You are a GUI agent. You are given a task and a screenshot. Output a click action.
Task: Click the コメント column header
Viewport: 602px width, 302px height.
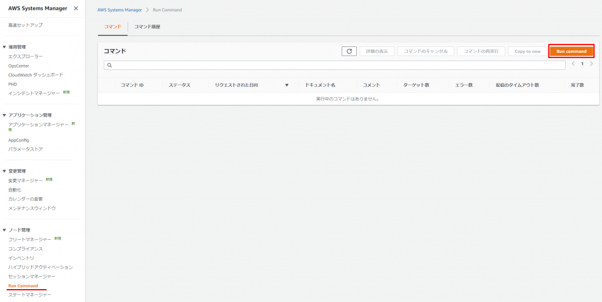tap(372, 85)
